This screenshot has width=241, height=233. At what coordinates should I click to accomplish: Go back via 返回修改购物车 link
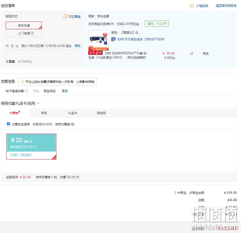coord(226,6)
